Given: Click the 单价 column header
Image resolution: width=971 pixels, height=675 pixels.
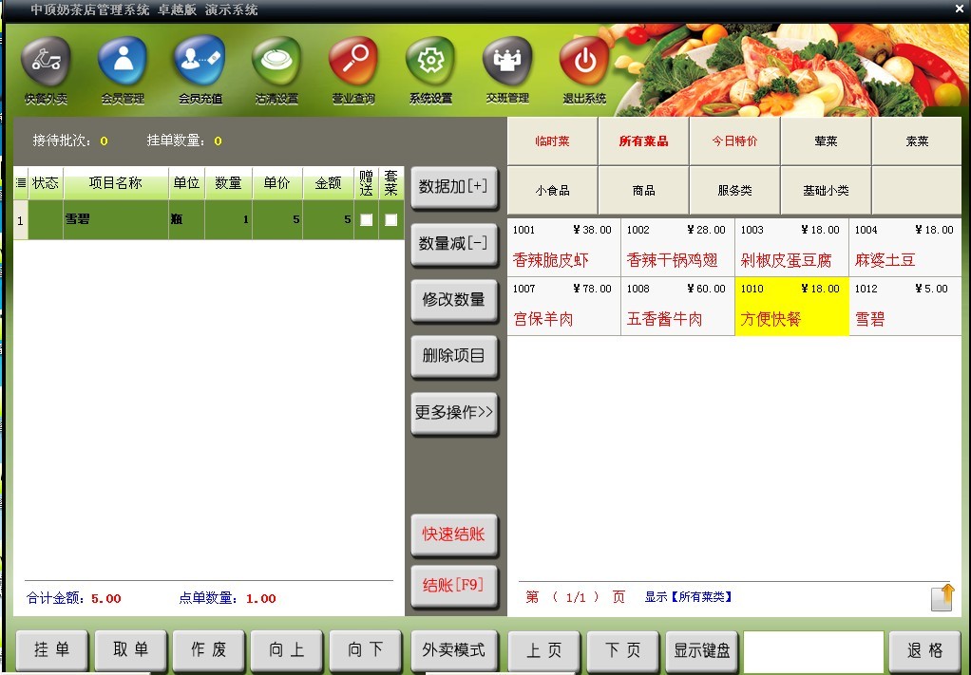Looking at the screenshot, I should pos(276,183).
